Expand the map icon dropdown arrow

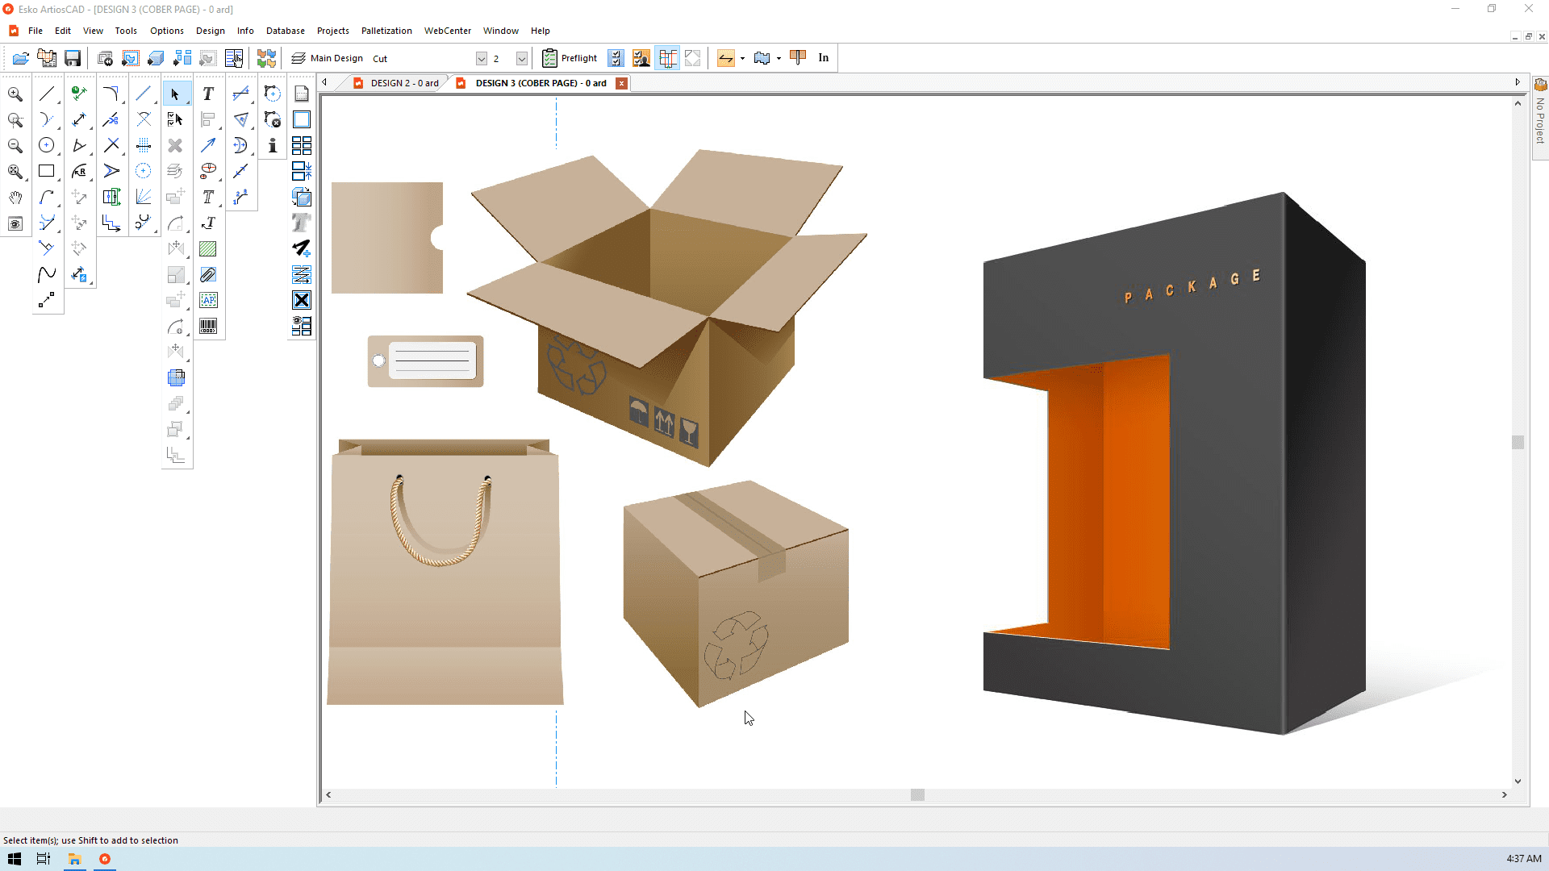point(779,58)
